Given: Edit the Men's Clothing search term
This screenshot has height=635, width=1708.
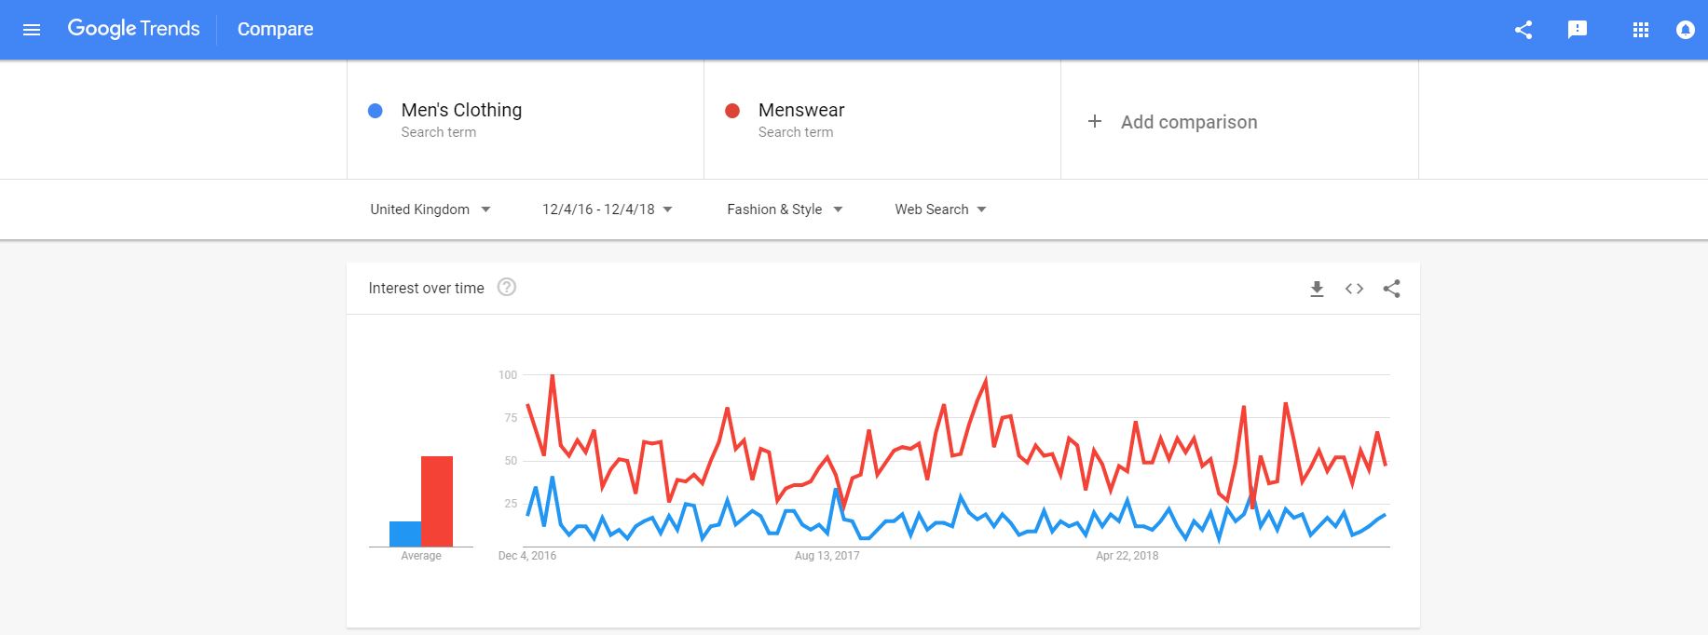Looking at the screenshot, I should click(x=461, y=110).
